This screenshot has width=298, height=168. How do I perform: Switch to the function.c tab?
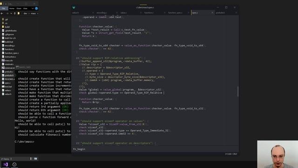pos(149,13)
